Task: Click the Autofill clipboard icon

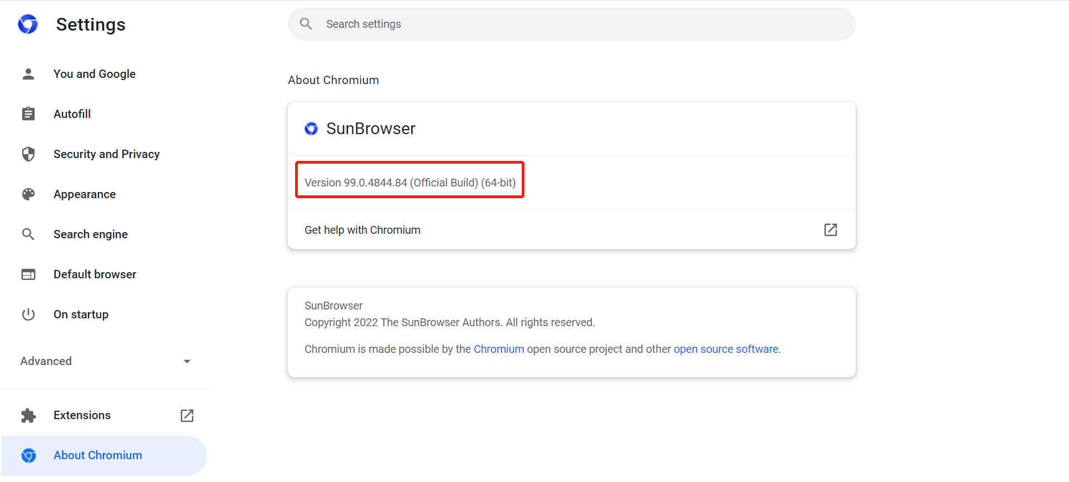Action: 28,114
